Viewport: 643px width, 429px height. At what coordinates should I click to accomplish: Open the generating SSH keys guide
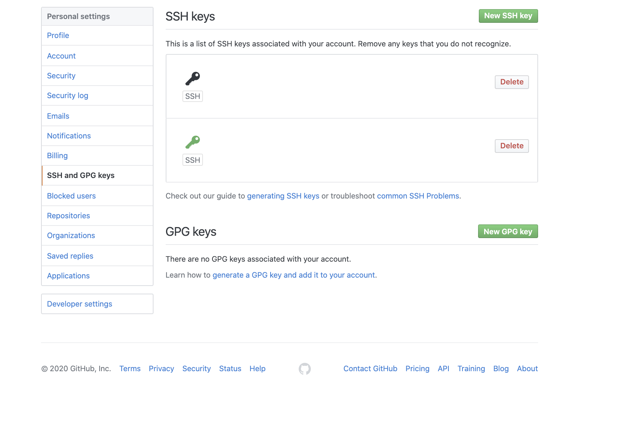pyautogui.click(x=283, y=196)
